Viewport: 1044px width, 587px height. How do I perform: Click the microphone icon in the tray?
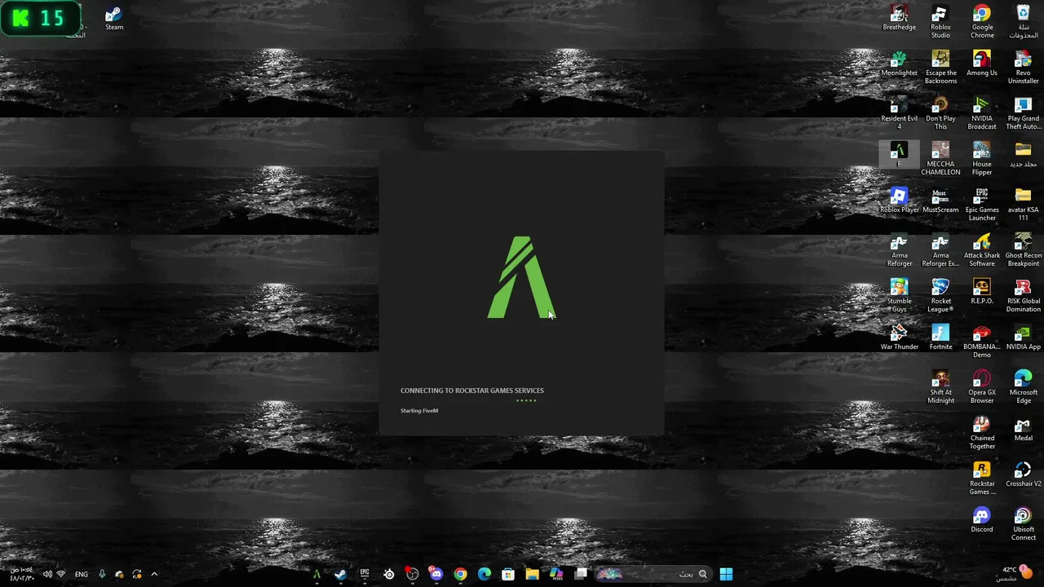pyautogui.click(x=102, y=574)
